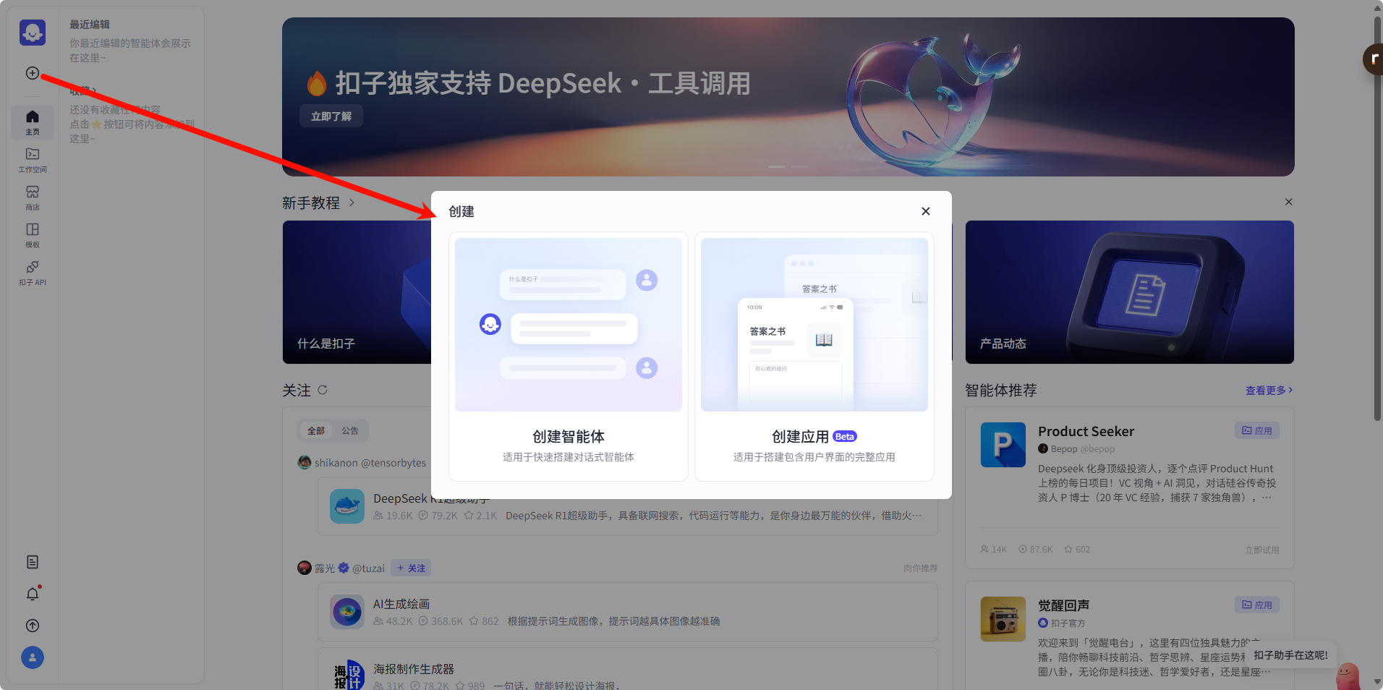Open the DeepSeek R1 bot whale icon

pos(347,506)
